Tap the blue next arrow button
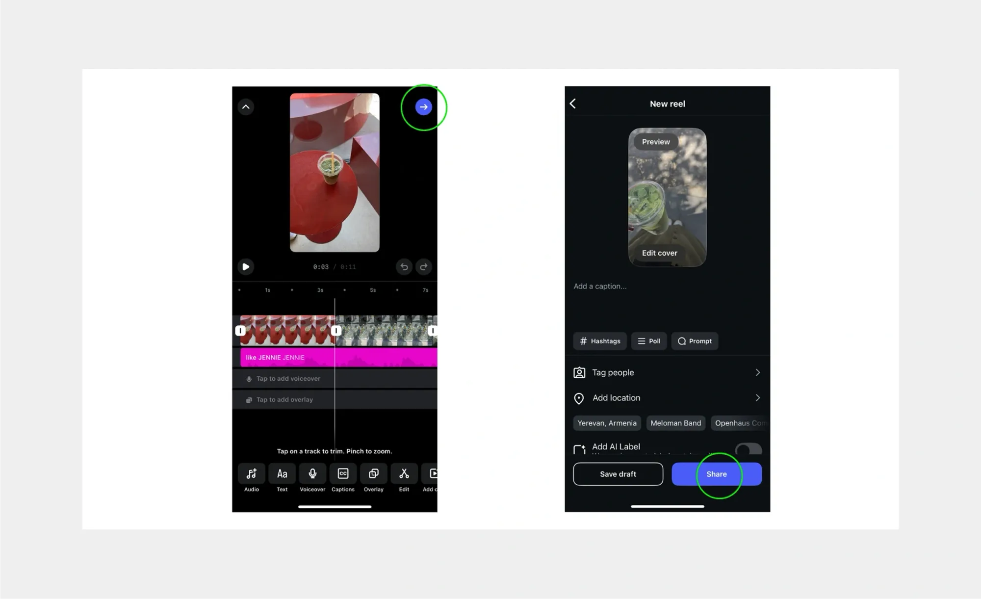This screenshot has height=599, width=981. point(423,107)
